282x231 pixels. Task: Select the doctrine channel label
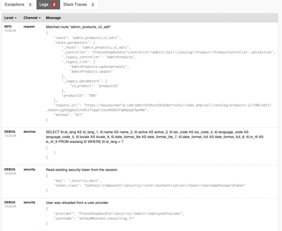pyautogui.click(x=29, y=132)
